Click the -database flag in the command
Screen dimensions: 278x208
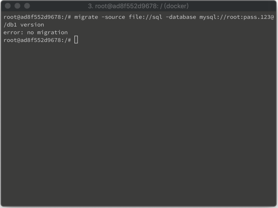tap(181, 17)
